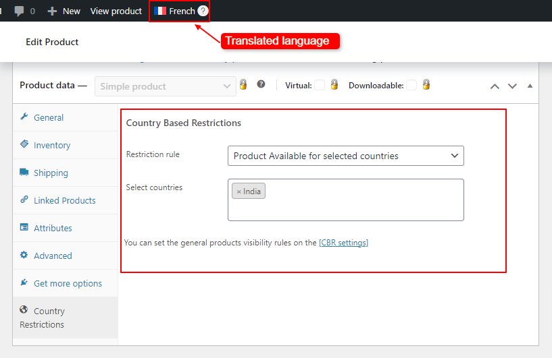552x358 pixels.
Task: Click the lock icon next to Virtual checkbox
Action: [334, 85]
